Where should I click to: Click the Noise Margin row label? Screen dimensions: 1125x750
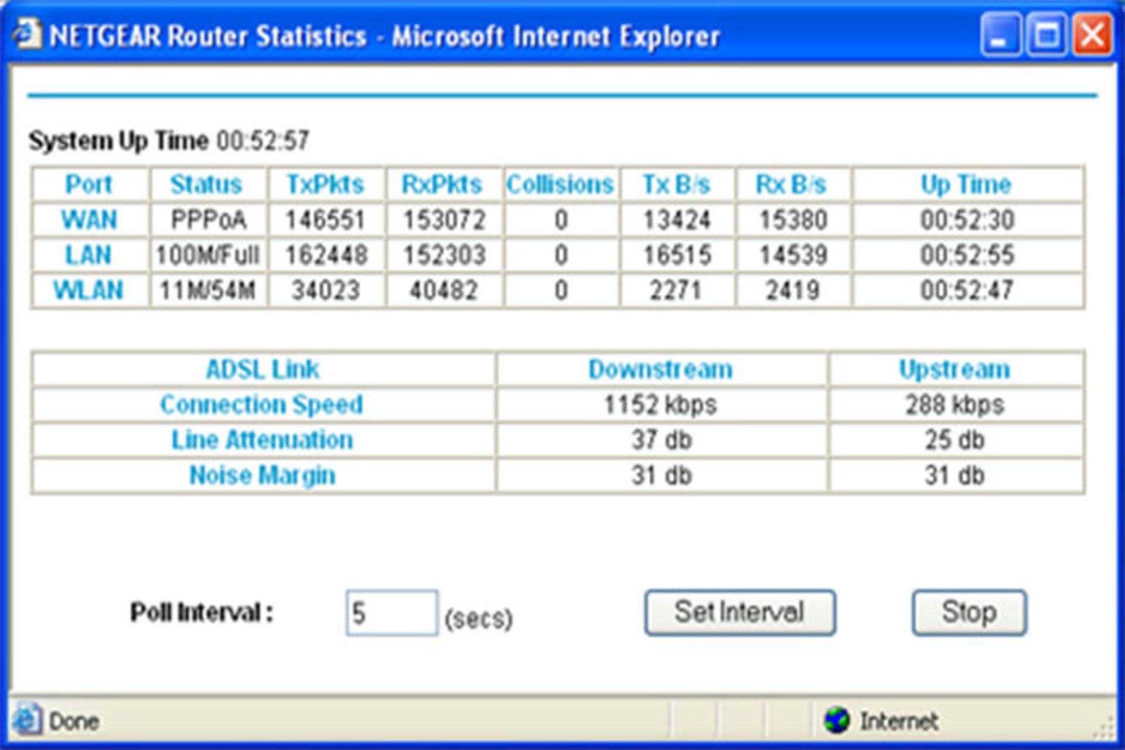tap(262, 475)
